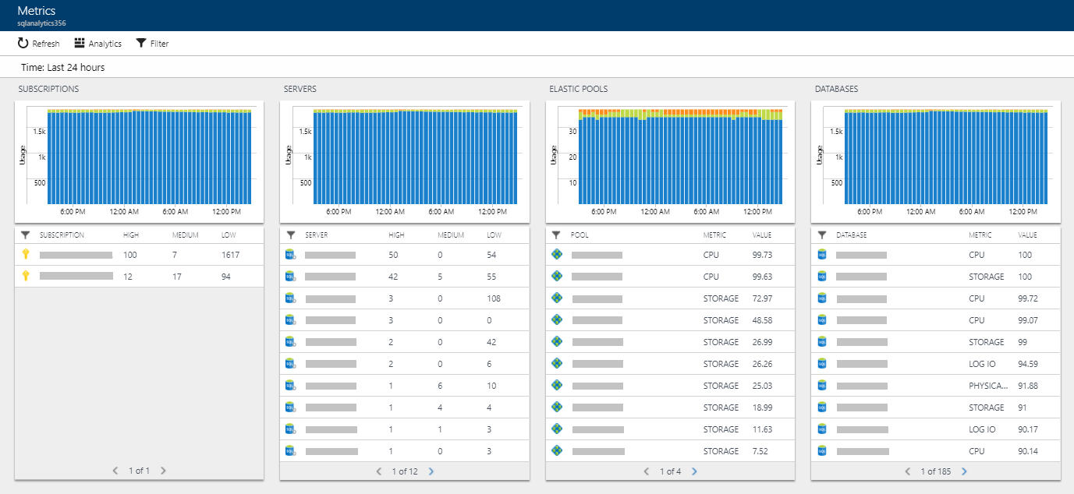Click the key icon on the first subscription row
This screenshot has height=494, width=1074.
pyautogui.click(x=27, y=254)
